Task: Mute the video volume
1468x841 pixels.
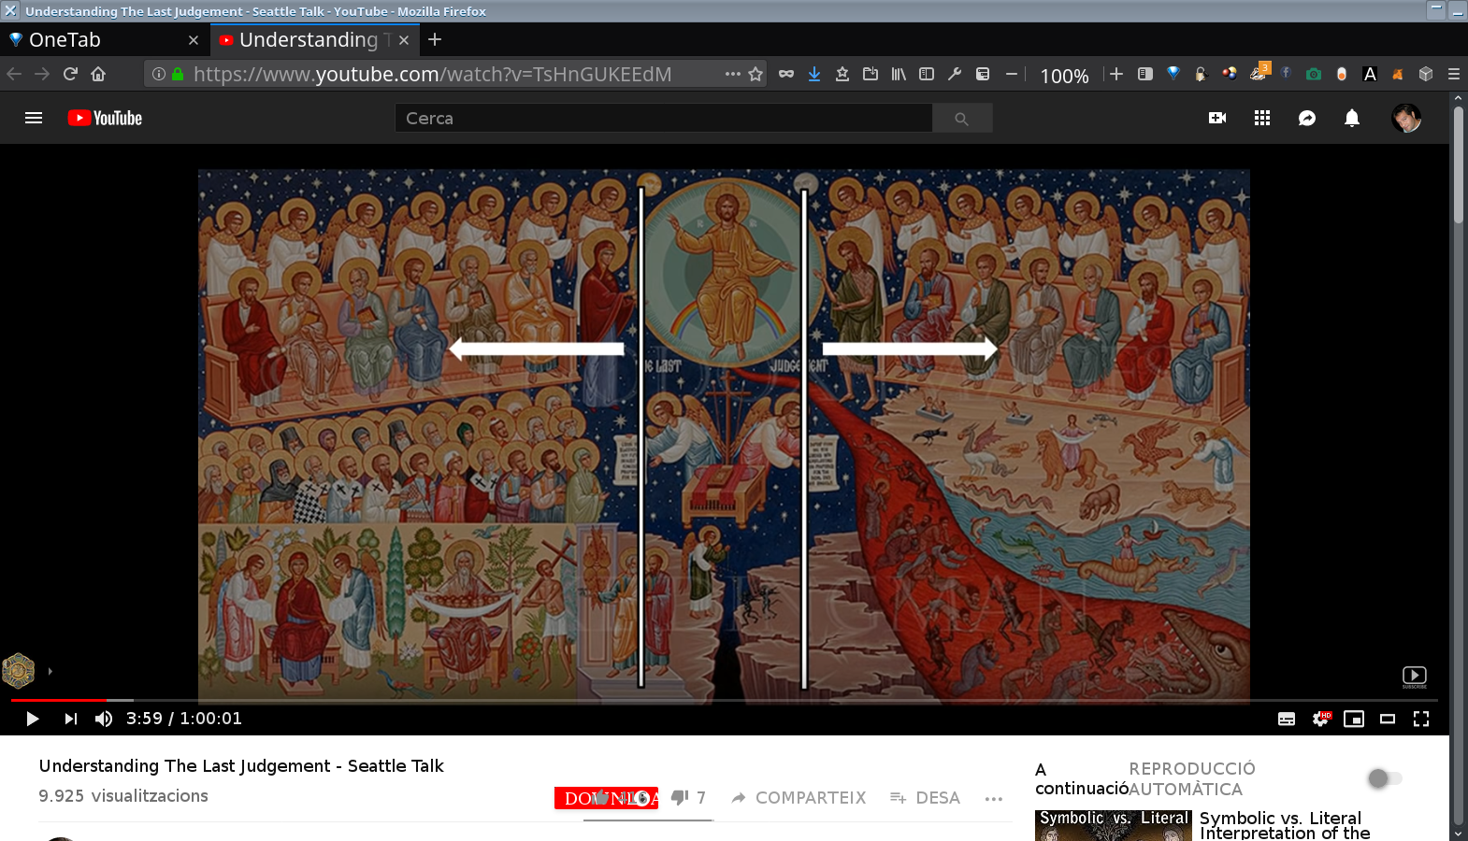Action: 104,719
